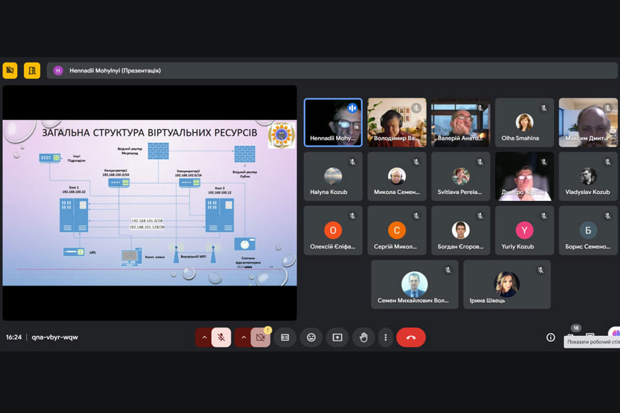Unmute the microphone in the call controls
The width and height of the screenshot is (620, 413).
point(221,337)
